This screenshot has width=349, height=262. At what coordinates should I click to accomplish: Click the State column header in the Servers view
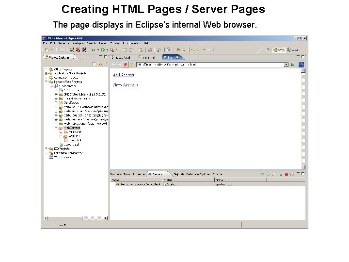241,180
